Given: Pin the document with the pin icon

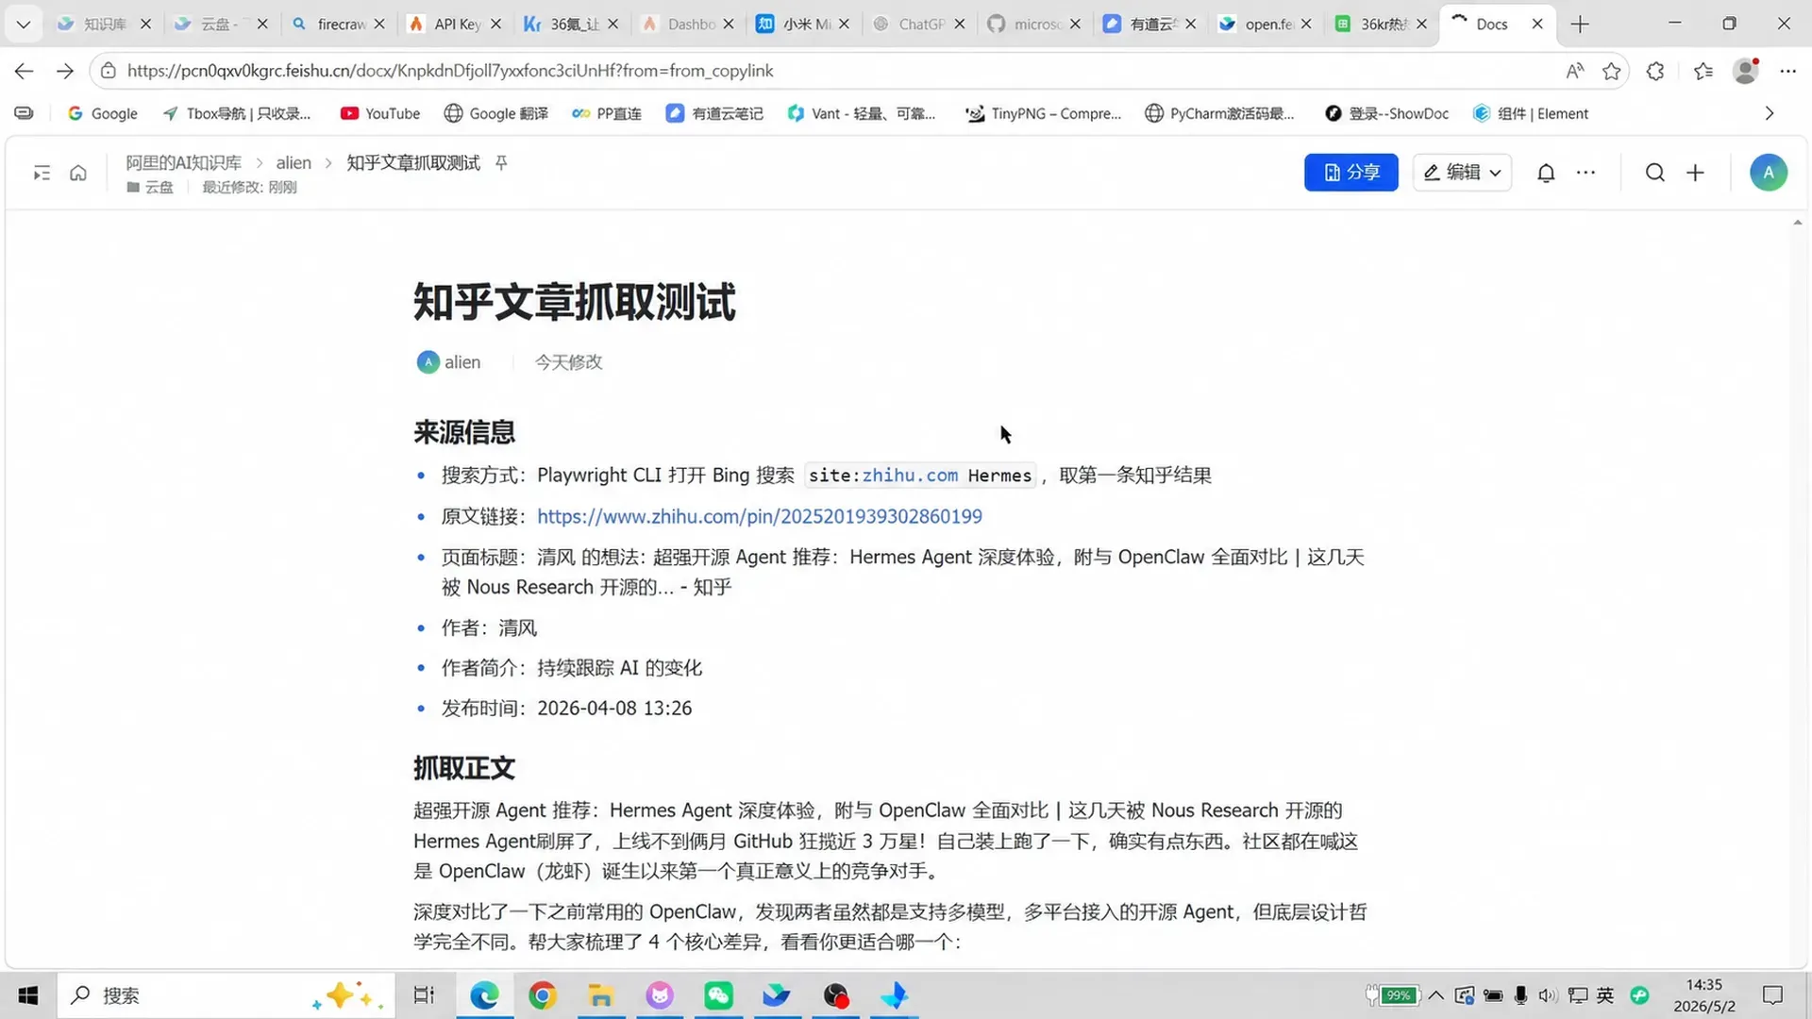Looking at the screenshot, I should 501,162.
